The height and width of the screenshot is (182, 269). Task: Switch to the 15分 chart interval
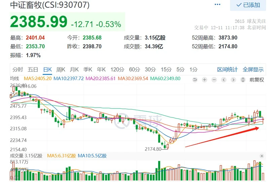click(166, 70)
